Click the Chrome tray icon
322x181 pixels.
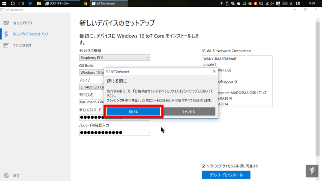(250, 3)
